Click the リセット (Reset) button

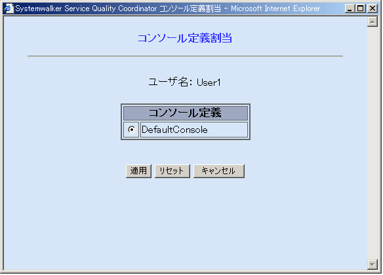(x=172, y=171)
